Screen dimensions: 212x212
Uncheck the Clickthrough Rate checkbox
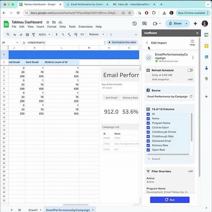point(148,137)
